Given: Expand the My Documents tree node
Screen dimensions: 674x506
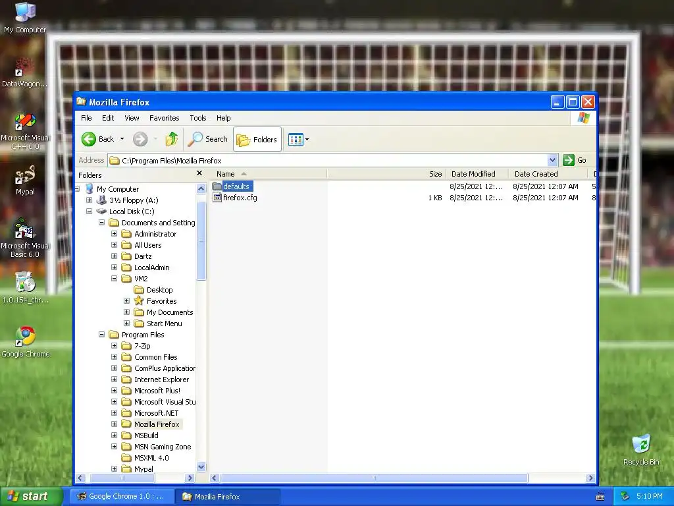Looking at the screenshot, I should click(126, 312).
